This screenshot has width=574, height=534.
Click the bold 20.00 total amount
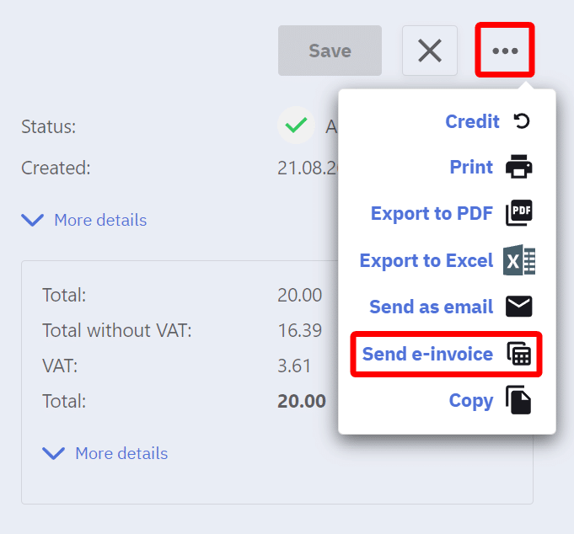tap(302, 401)
